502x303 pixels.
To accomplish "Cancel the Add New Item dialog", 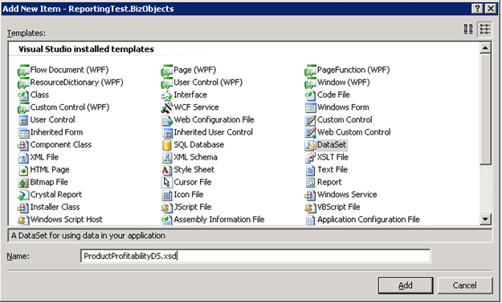I will click(x=465, y=285).
